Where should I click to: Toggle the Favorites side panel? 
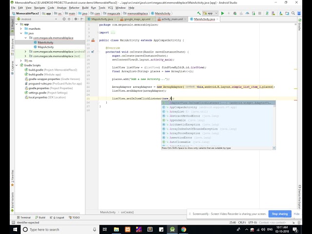[12, 178]
